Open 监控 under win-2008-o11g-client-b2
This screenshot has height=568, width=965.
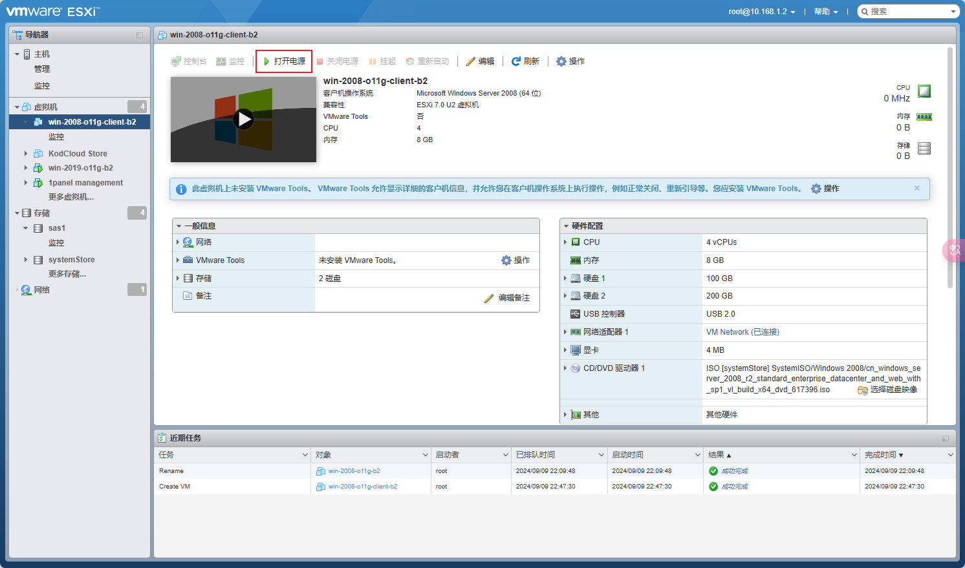pyautogui.click(x=56, y=137)
